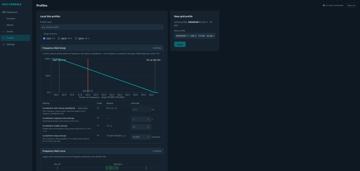The image size is (360, 171).
Task: Click the inv badge beside 50.2 Hz default
Action: 116,108
